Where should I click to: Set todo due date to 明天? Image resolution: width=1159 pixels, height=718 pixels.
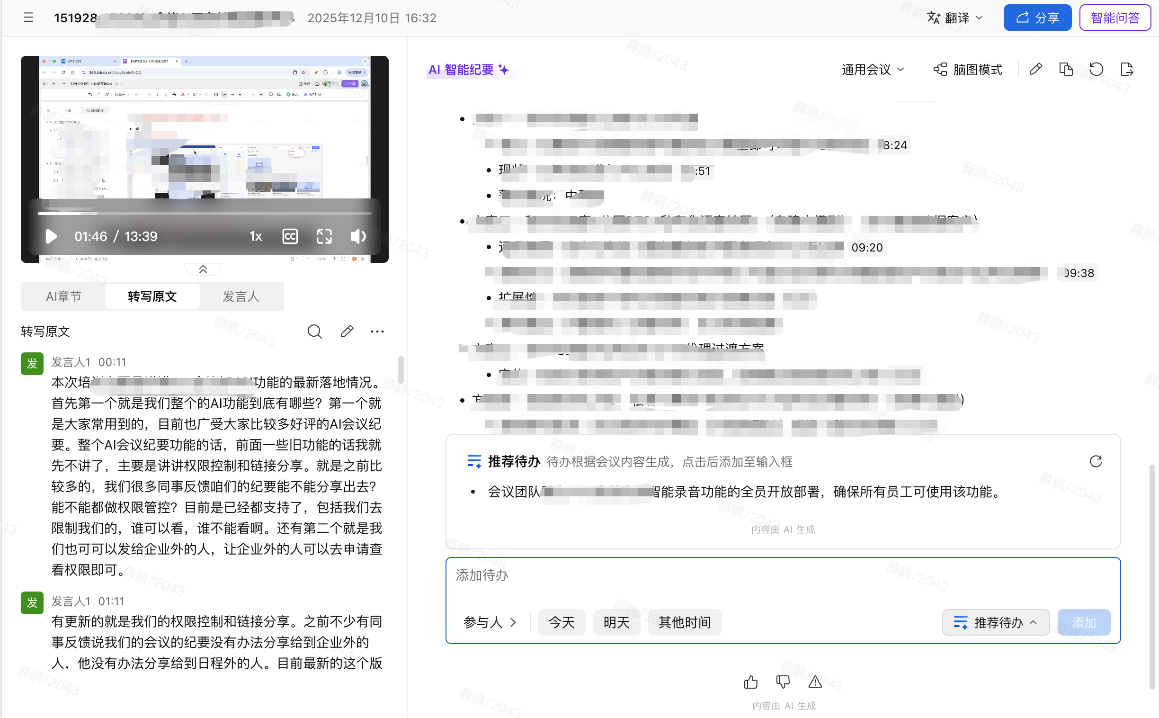(616, 622)
